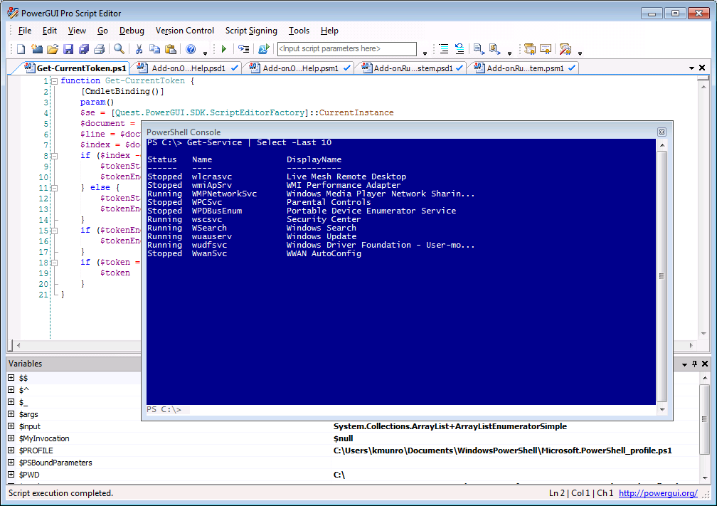
Task: Click the Print toolbar icon
Action: 100,49
